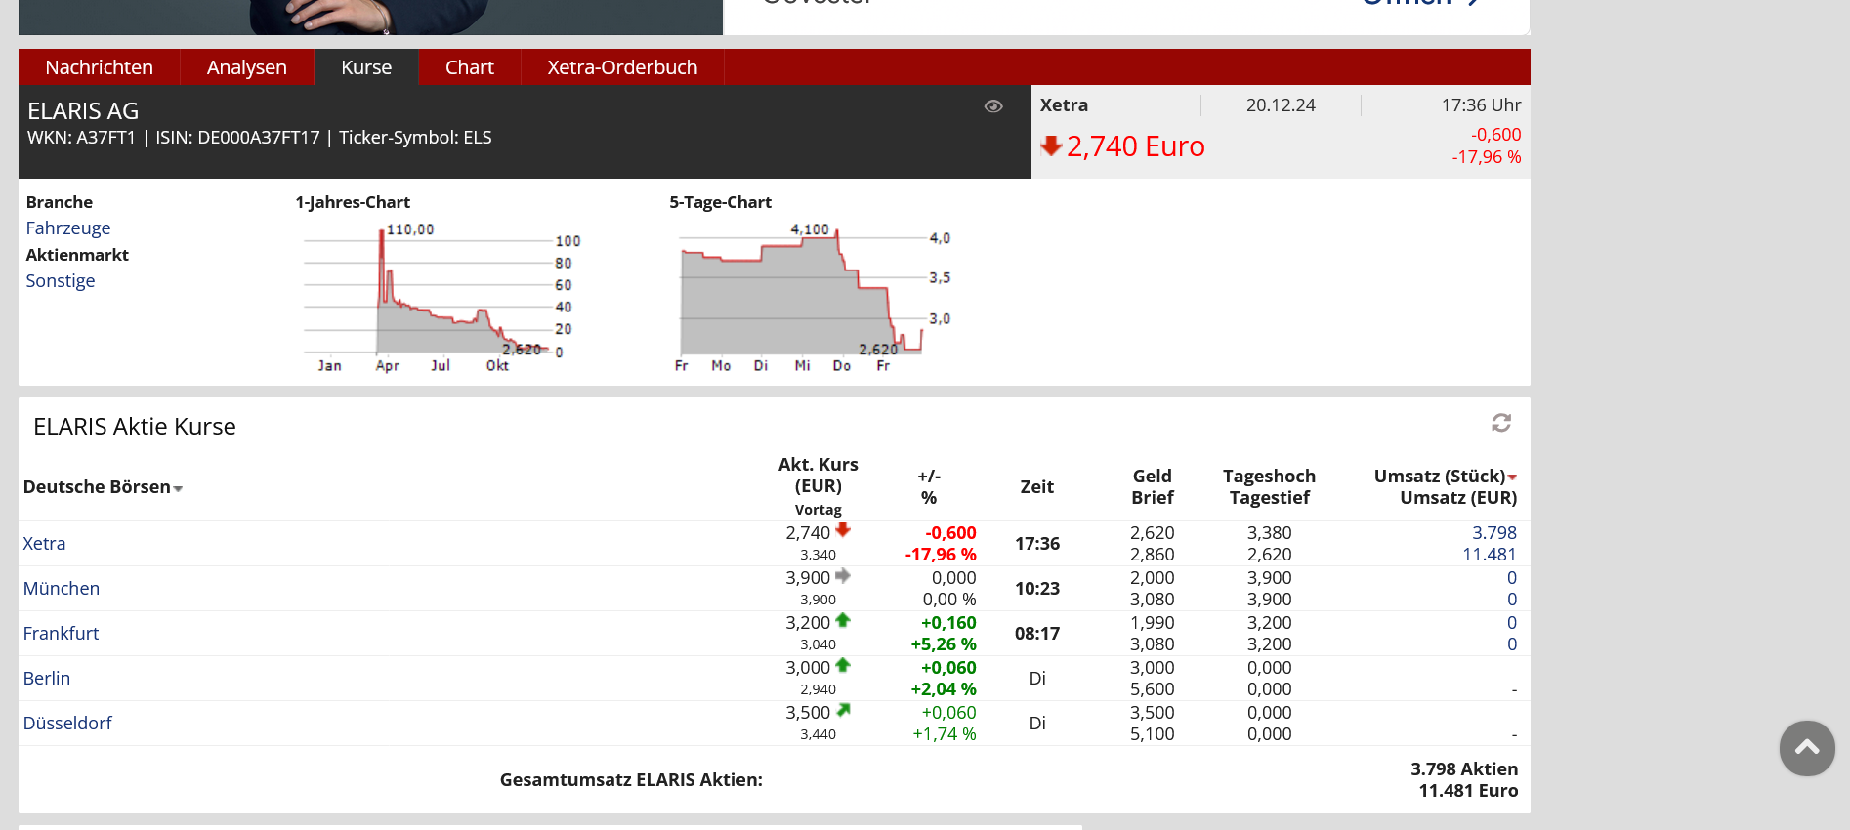Viewport: 1850px width, 830px height.
Task: Click the eye watchlist icon beside ELARIS AG
Action: [992, 106]
